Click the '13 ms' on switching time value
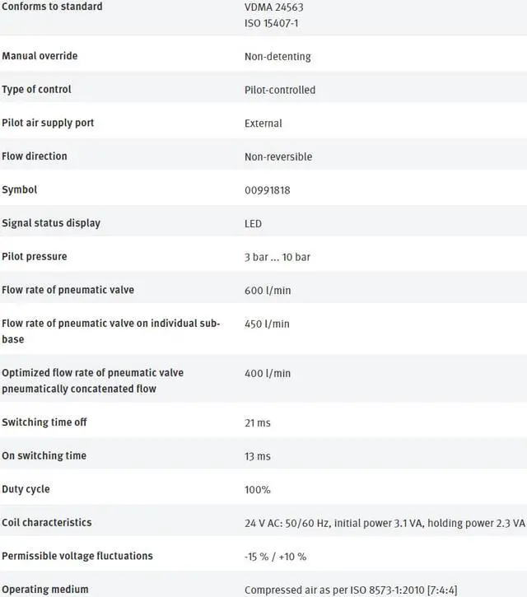This screenshot has height=597, width=527. 258,456
